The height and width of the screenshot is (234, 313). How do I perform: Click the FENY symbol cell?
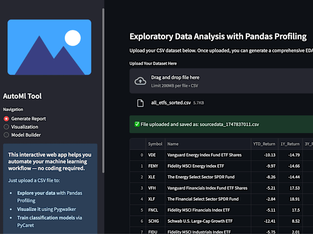[x=155, y=166]
